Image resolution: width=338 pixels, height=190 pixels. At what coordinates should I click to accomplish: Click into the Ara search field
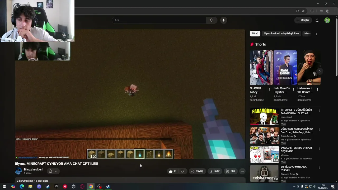pos(159,20)
